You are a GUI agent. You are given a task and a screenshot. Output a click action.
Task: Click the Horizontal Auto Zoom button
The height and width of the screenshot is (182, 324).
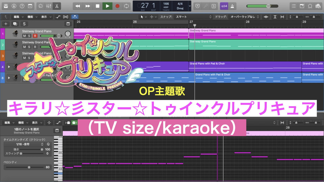[x=282, y=17]
